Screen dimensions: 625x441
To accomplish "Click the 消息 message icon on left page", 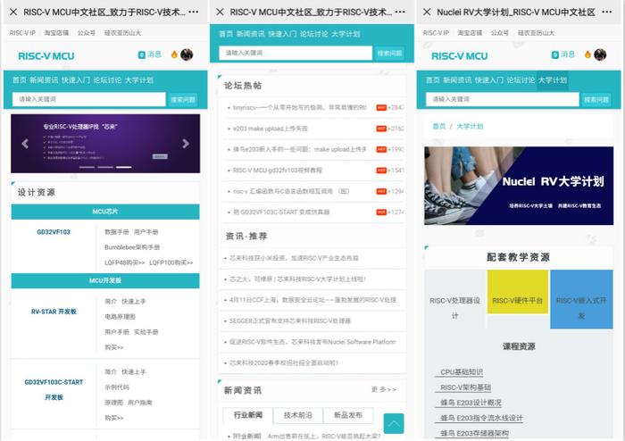I will coord(149,54).
